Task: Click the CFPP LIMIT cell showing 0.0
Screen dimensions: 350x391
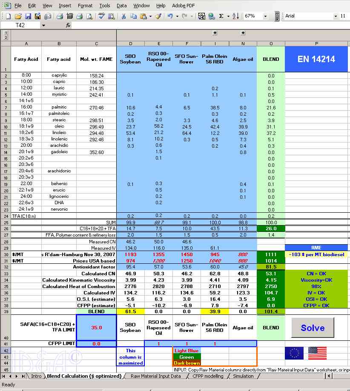Action: (x=96, y=344)
